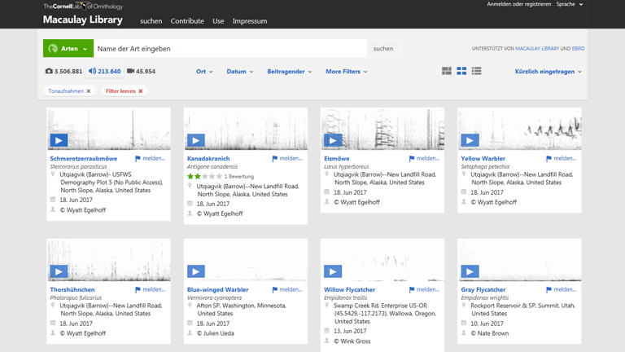Filter by audio recordings 213.640
Viewport: 625px width, 352px height.
[x=105, y=72]
